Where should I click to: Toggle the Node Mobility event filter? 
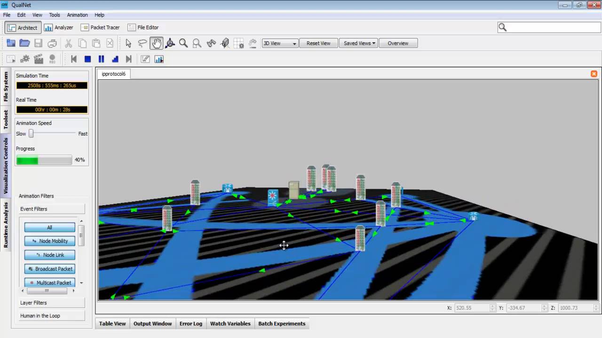[49, 241]
